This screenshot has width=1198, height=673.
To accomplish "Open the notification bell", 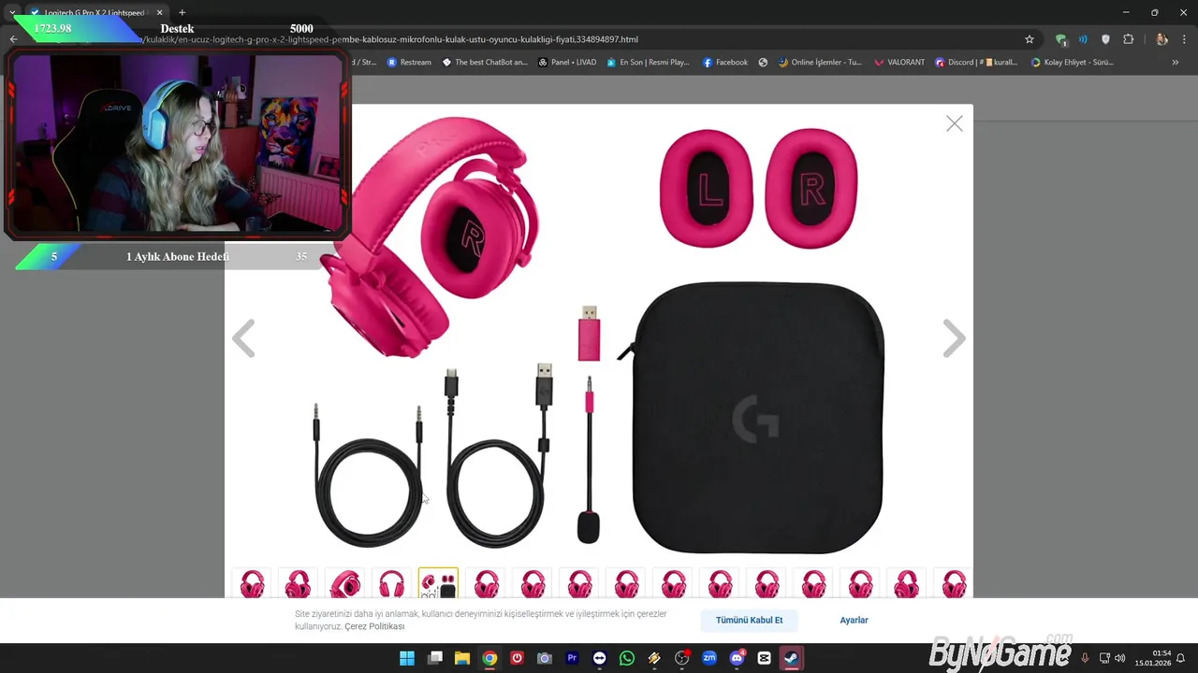I will click(x=1181, y=658).
